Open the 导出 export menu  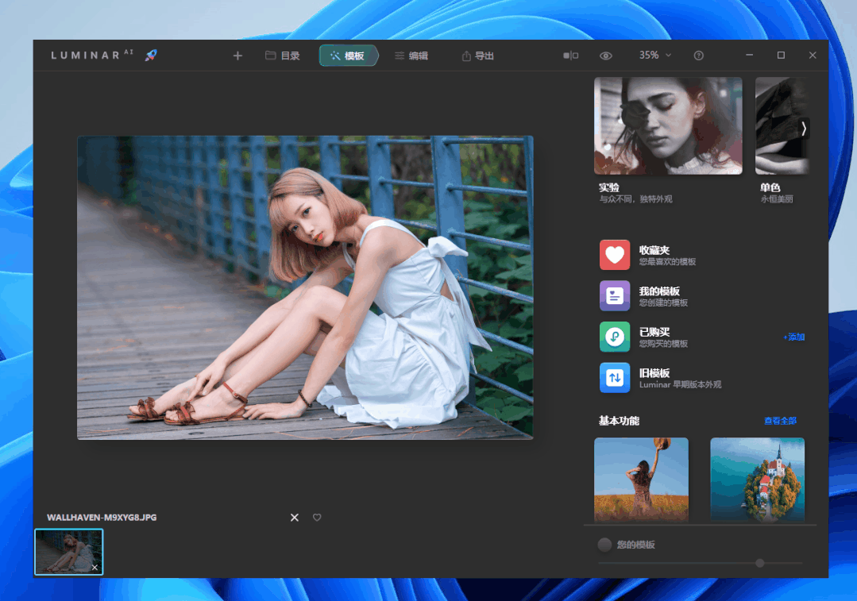(477, 56)
